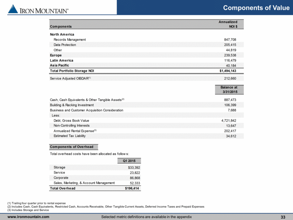Select the 'North America' row heading

pyautogui.click(x=62, y=34)
